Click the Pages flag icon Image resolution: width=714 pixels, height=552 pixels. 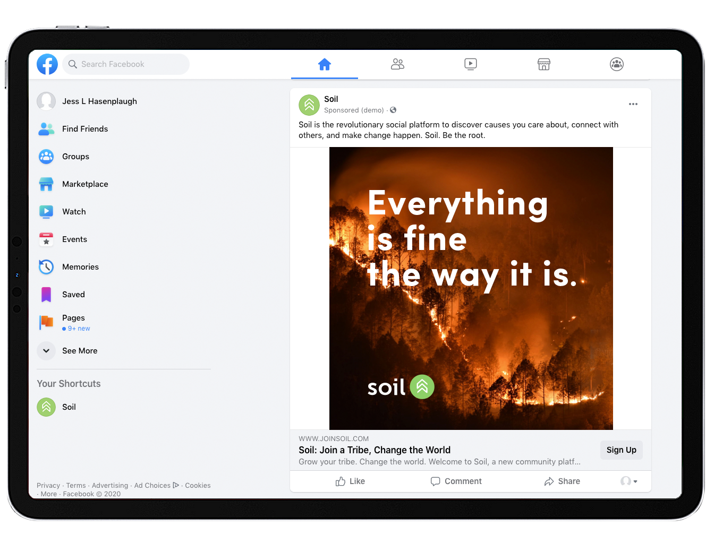(46, 322)
